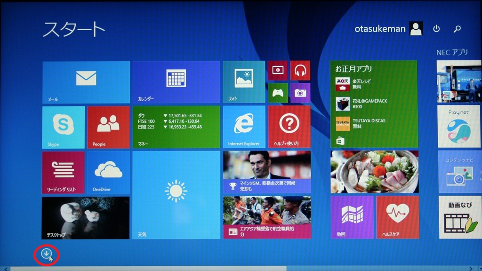Click the FTSE 100 6,417.16 row
This screenshot has width=482, height=271.
tap(169, 121)
